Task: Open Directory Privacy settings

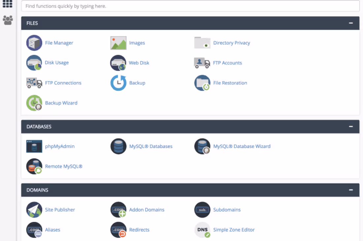Action: click(x=231, y=43)
